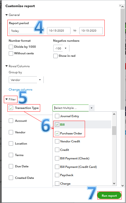This screenshot has width=126, height=203.
Task: Click transaction list scrollbar up arrow
Action: (114, 114)
